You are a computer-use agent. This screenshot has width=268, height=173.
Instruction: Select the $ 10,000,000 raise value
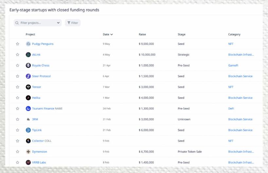click(147, 55)
